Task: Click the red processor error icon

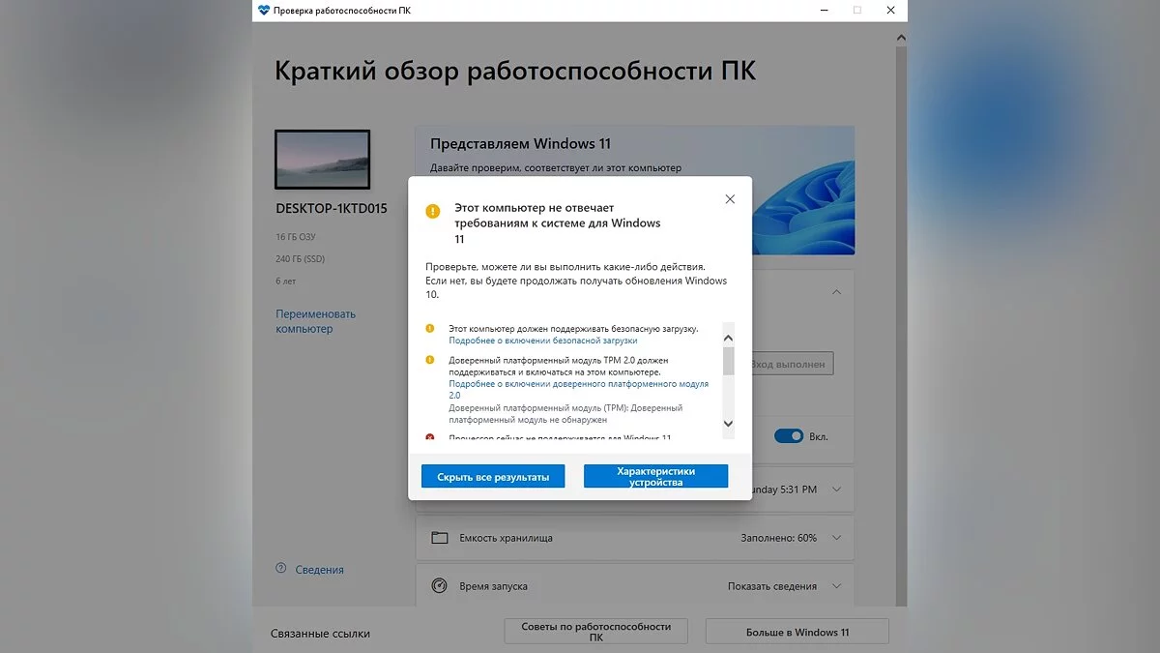Action: (430, 437)
